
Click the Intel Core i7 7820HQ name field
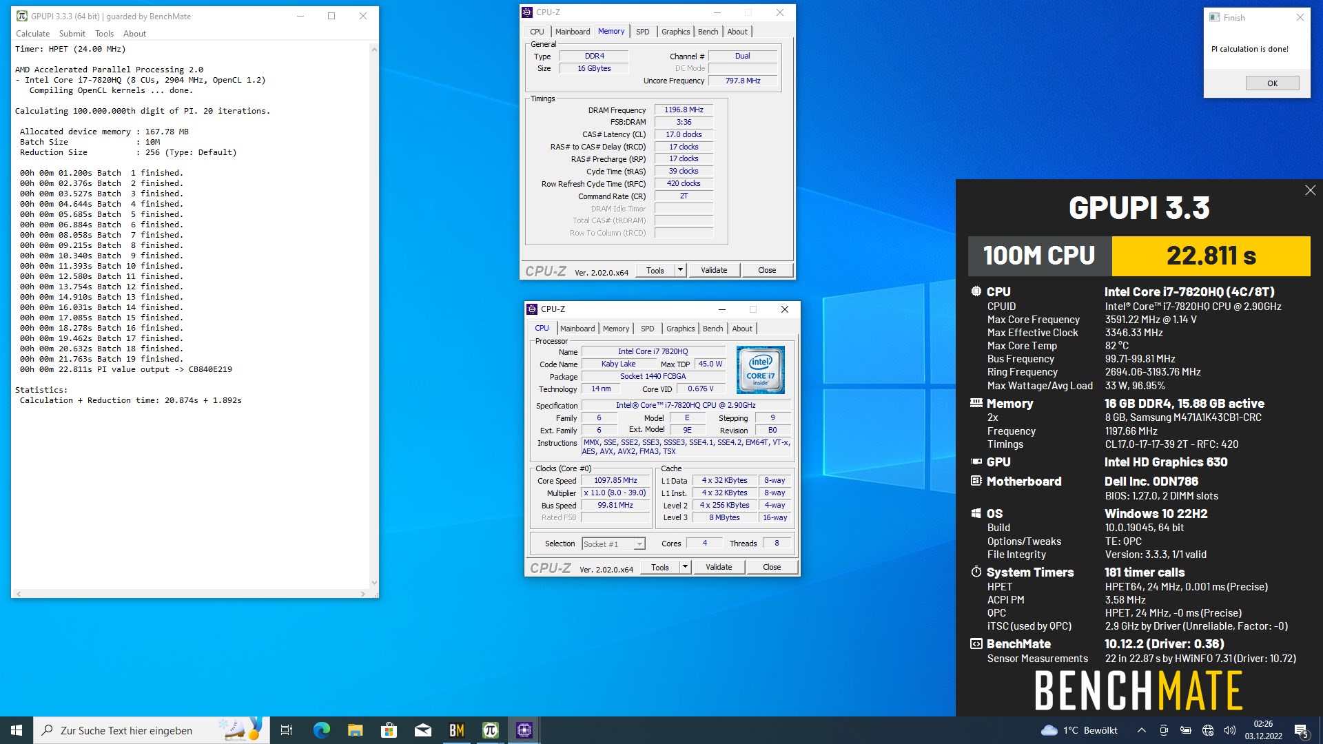pos(653,351)
